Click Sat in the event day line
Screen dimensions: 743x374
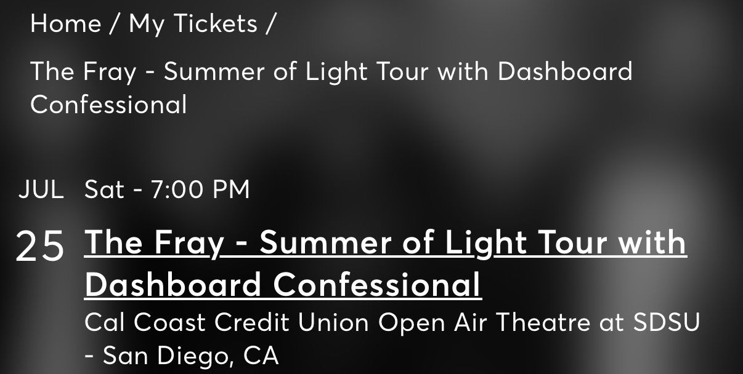tap(104, 189)
